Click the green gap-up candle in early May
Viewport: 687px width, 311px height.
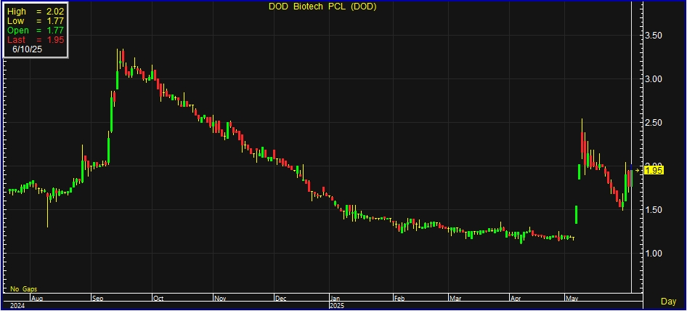(x=576, y=214)
